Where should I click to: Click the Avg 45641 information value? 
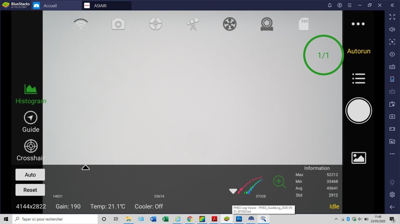[x=332, y=189]
